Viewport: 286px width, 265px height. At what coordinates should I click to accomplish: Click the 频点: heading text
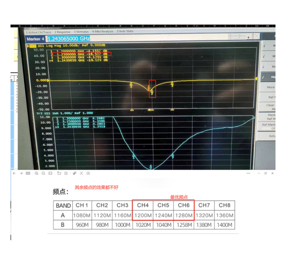click(x=61, y=192)
